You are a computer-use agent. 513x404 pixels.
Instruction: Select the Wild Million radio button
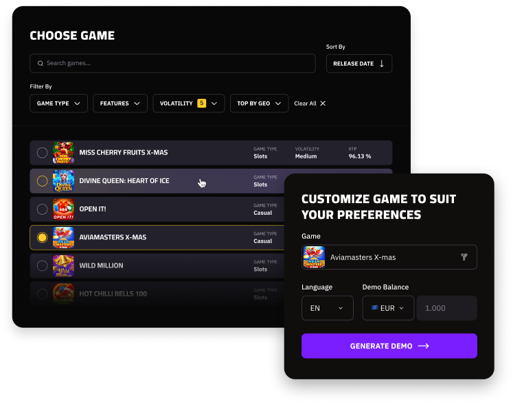(x=42, y=265)
